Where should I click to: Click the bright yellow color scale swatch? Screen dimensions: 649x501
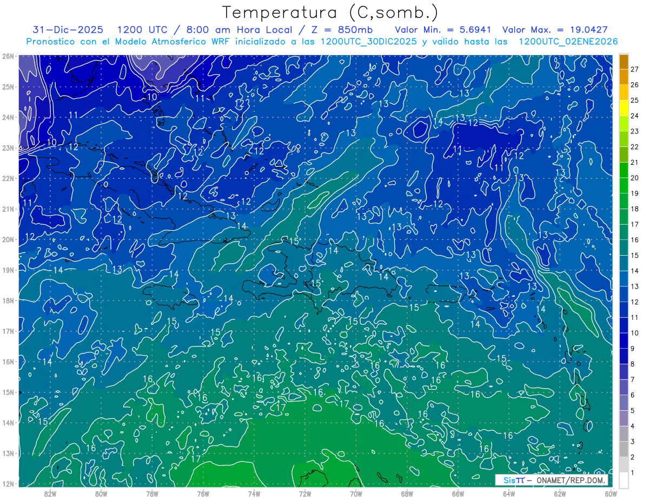(x=624, y=108)
